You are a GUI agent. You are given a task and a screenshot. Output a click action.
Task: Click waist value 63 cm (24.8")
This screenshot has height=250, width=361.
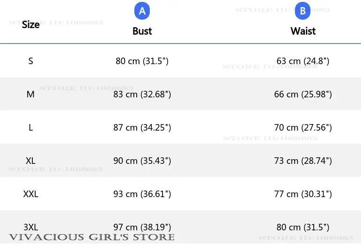pos(303,61)
